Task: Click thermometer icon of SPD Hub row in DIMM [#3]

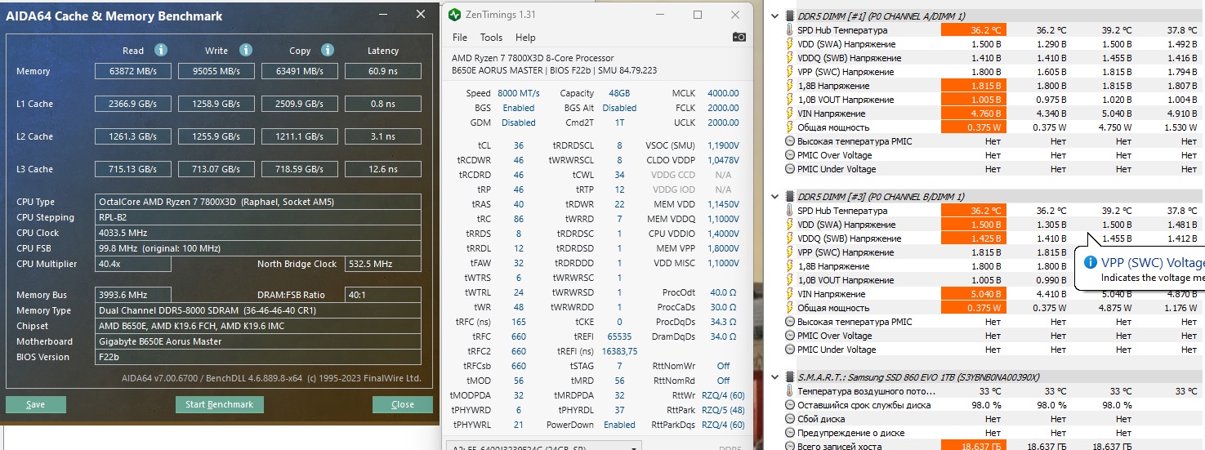Action: click(789, 211)
